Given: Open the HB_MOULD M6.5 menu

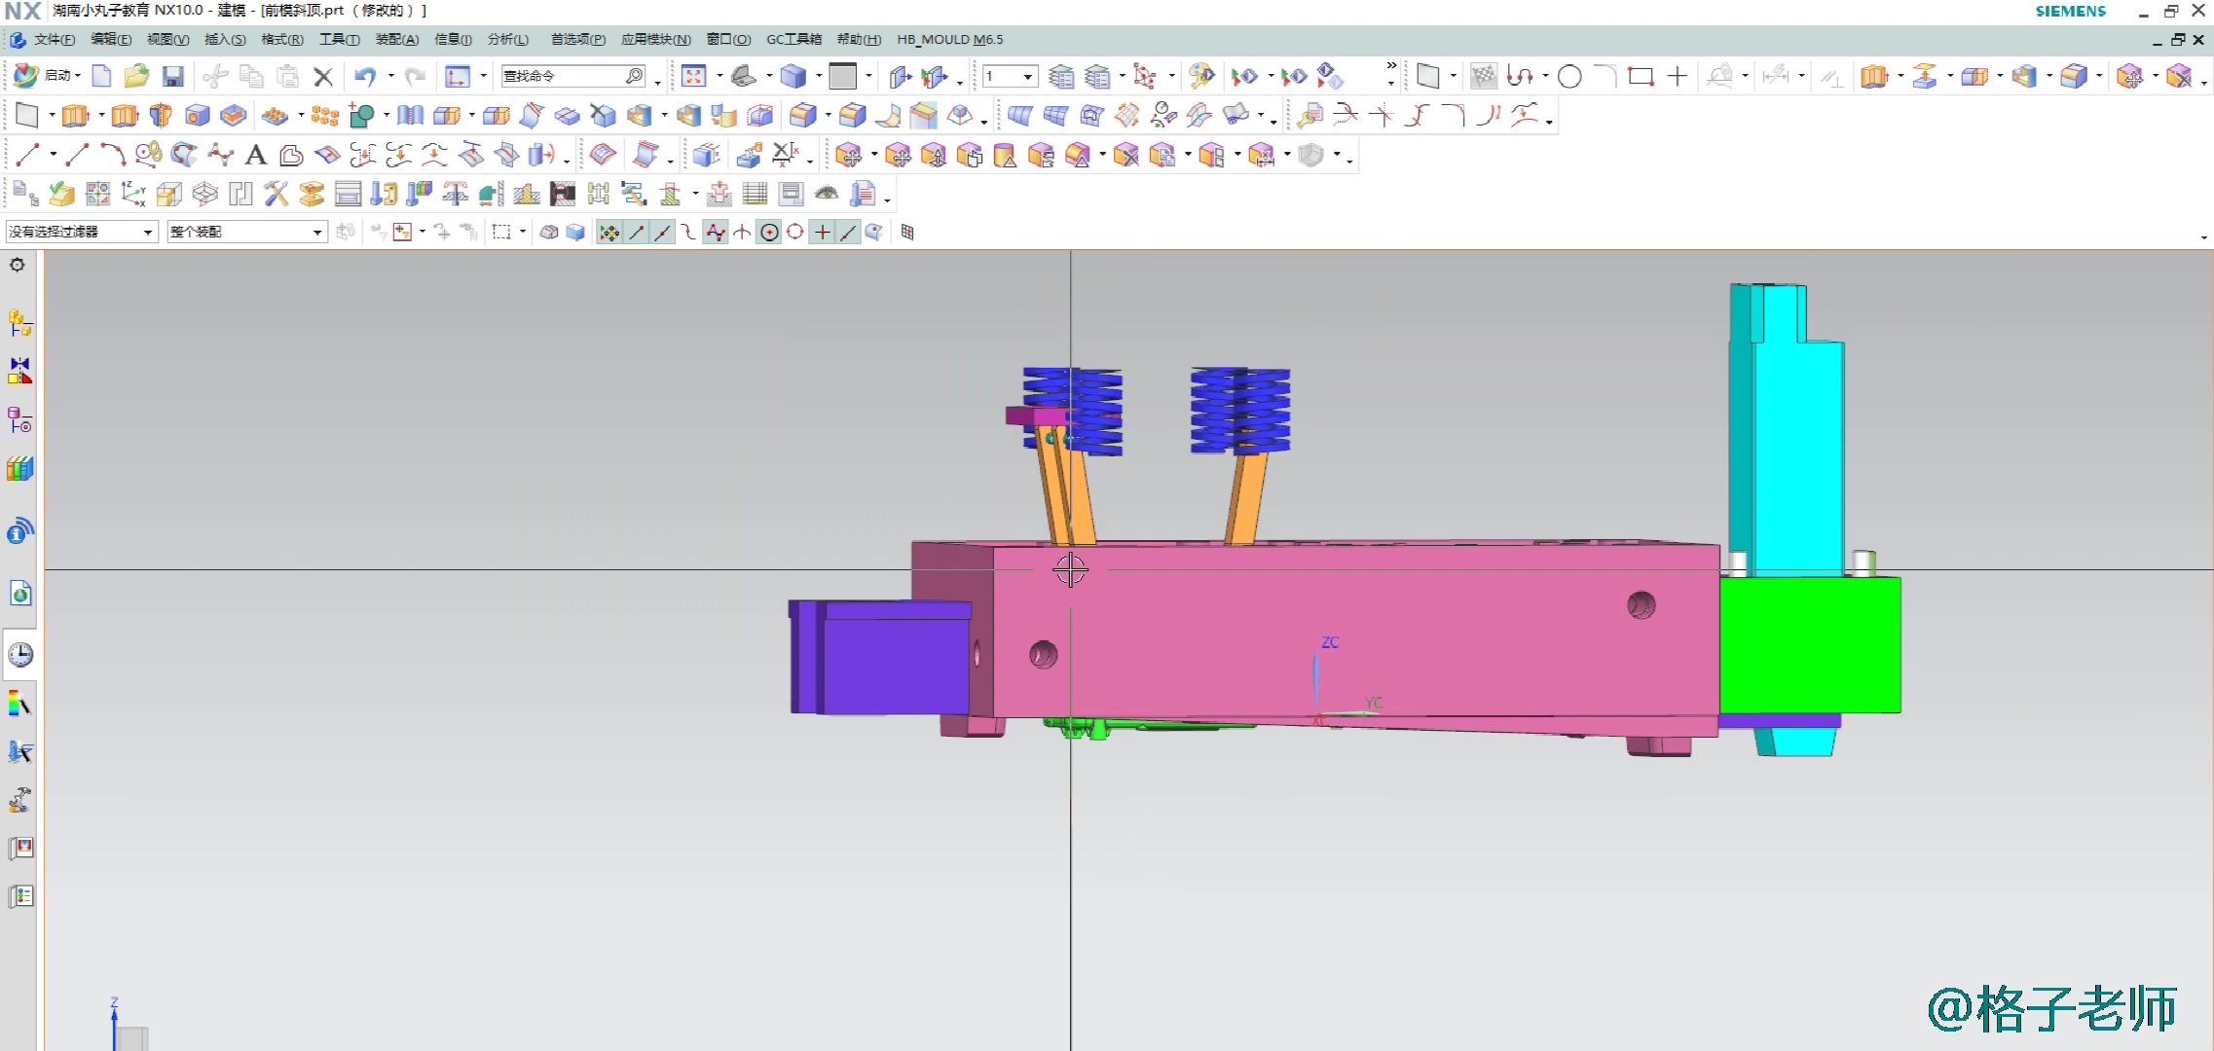Looking at the screenshot, I should 949,40.
